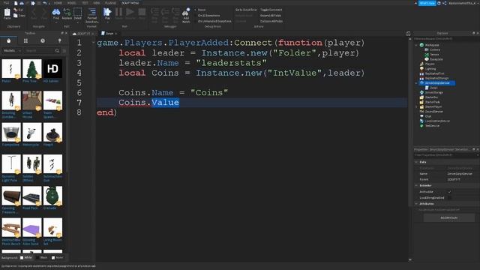480x270 pixels.
Task: Collapse the Data properties section
Action: click(416, 162)
